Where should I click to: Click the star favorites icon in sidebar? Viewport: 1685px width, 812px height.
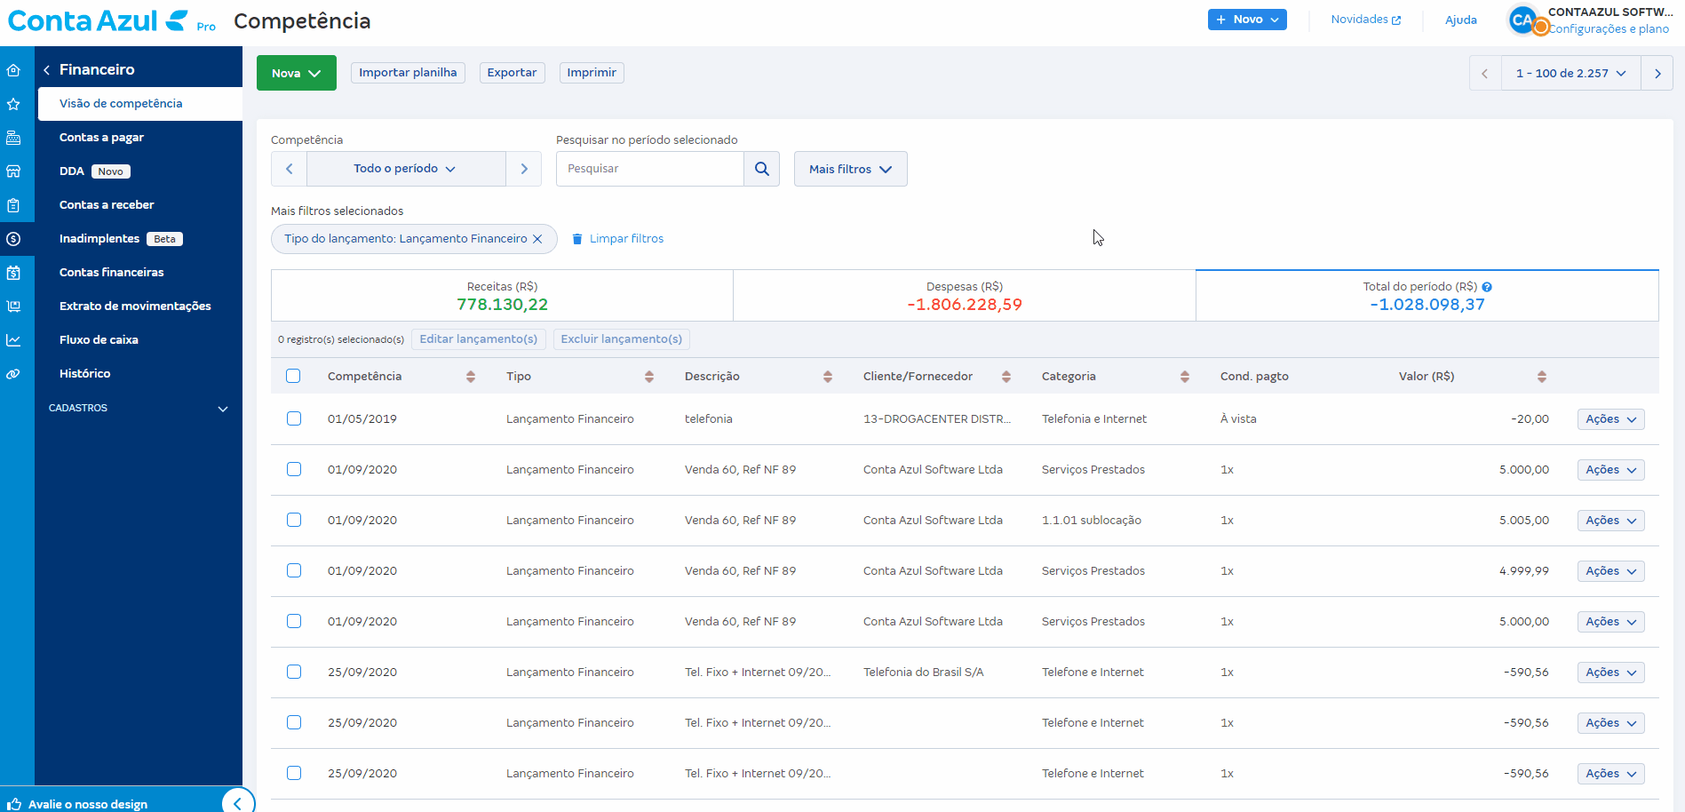pos(13,104)
